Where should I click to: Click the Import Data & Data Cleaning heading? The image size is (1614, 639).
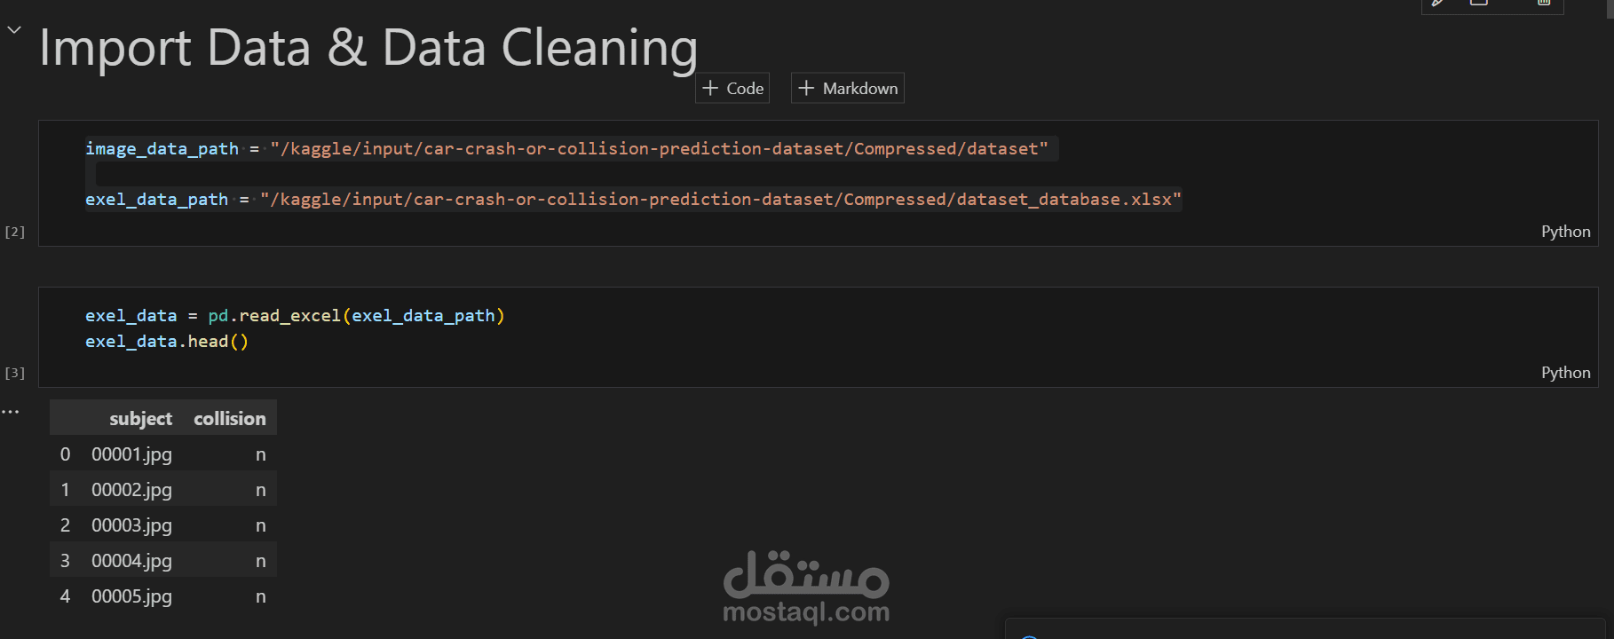(368, 48)
